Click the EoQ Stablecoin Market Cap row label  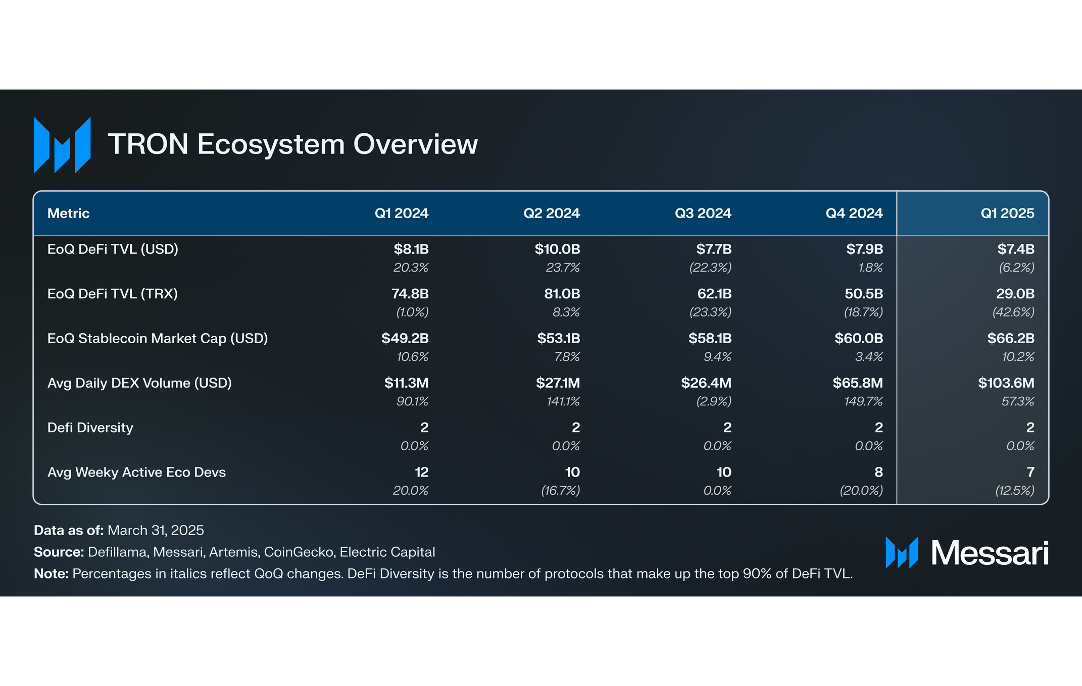(158, 338)
